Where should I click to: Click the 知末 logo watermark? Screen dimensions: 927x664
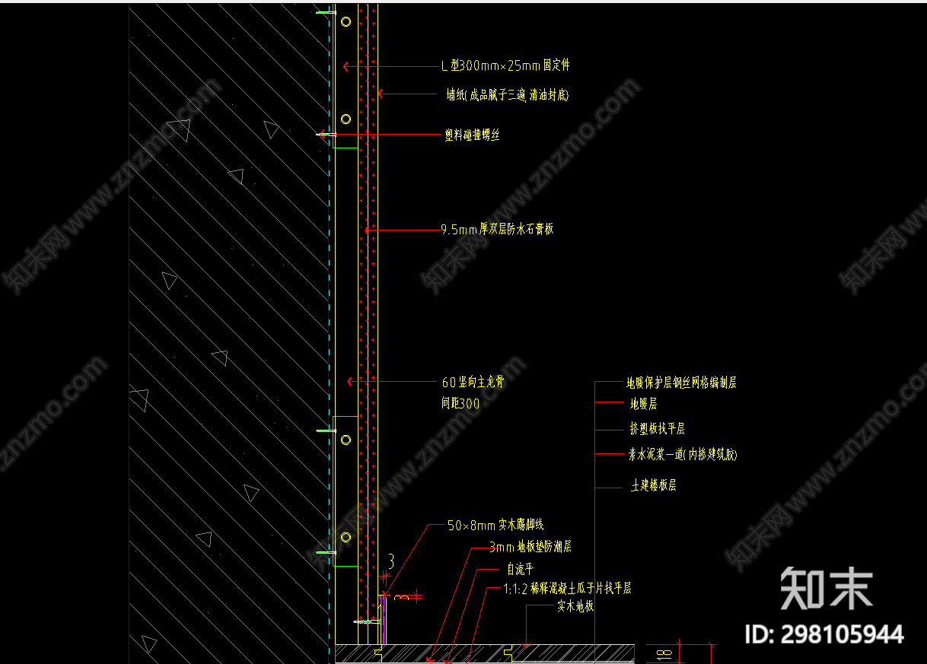click(826, 588)
